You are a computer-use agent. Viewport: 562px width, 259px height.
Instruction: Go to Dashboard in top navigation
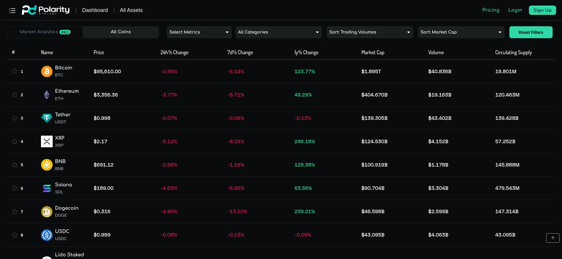[95, 10]
